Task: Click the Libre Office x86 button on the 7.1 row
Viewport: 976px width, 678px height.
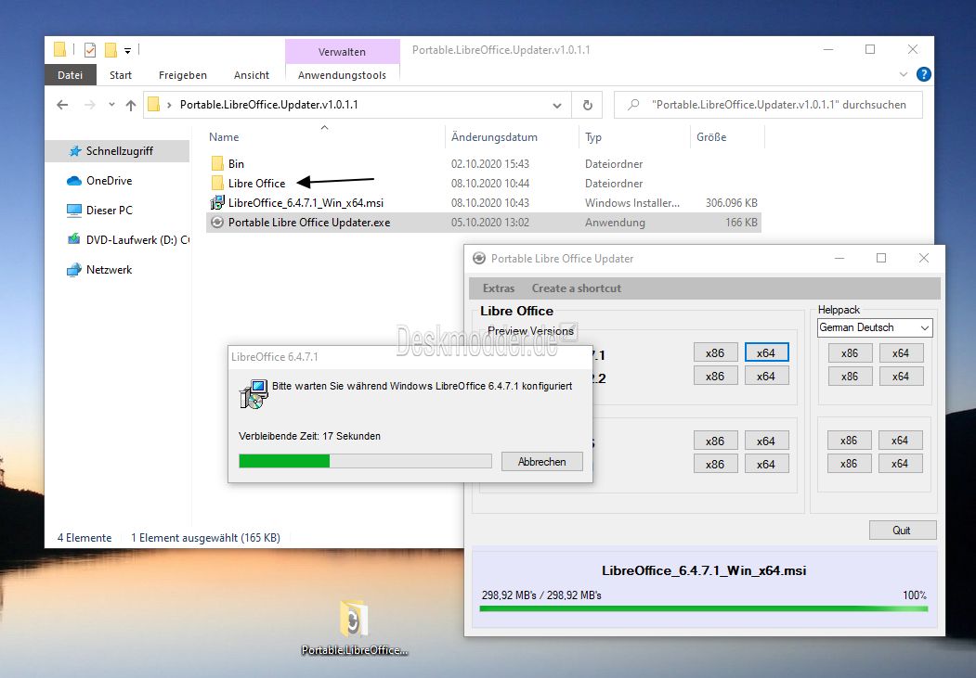Action: [715, 353]
